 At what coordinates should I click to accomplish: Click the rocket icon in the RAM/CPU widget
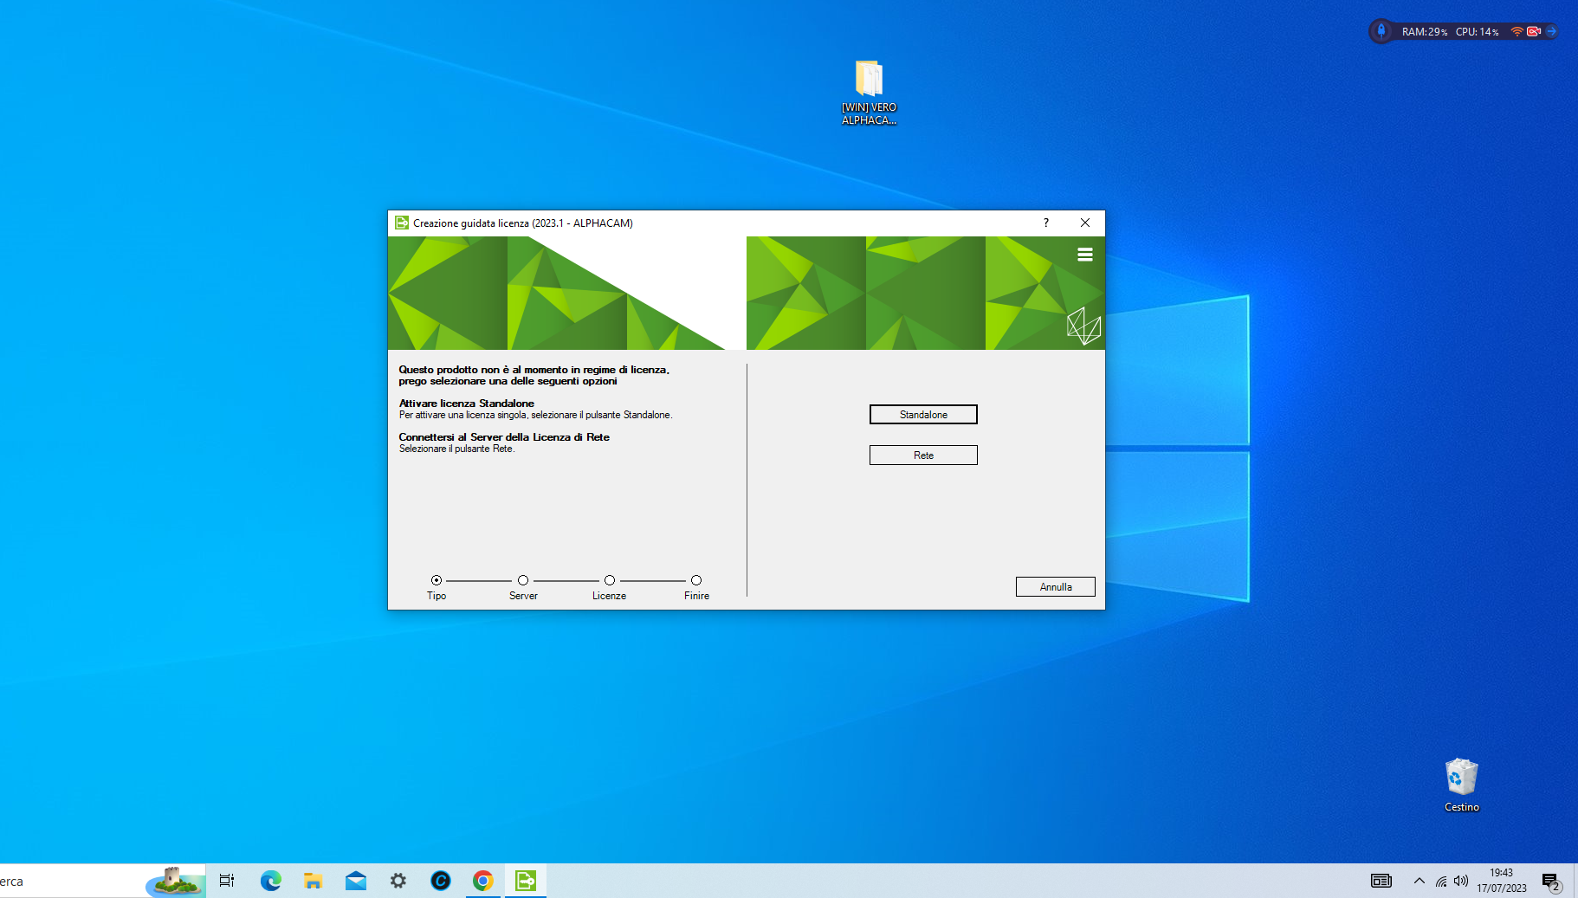click(x=1381, y=31)
